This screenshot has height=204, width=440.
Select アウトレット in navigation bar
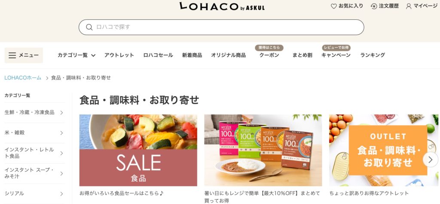(x=119, y=55)
